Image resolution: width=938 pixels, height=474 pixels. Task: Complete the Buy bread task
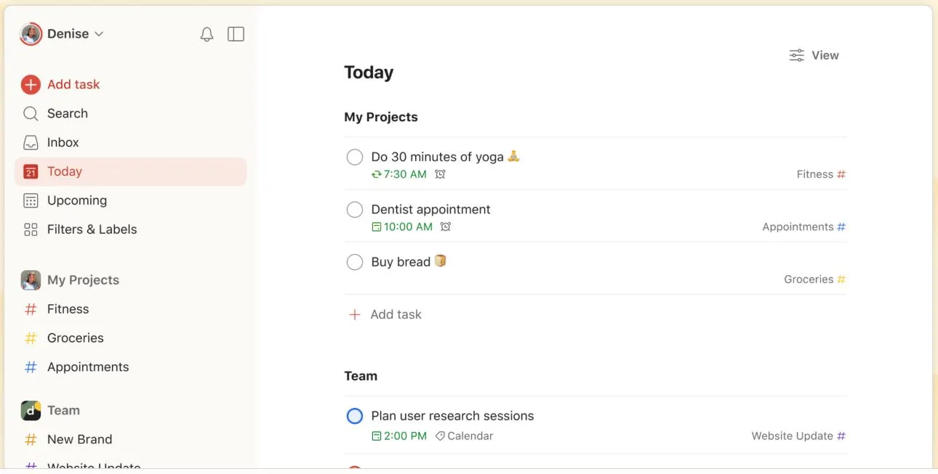(355, 262)
